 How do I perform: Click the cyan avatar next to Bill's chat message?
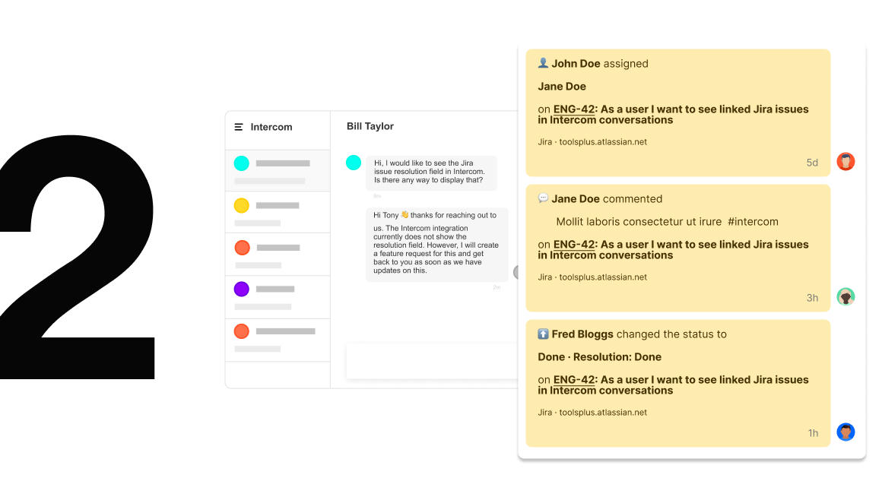coord(354,163)
